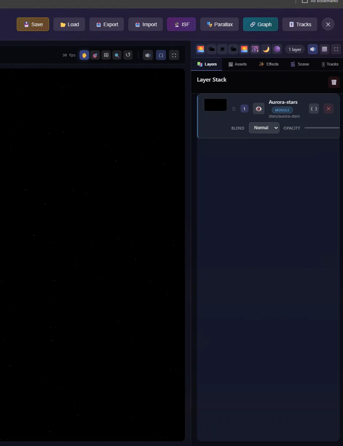Click the Export button

click(107, 24)
